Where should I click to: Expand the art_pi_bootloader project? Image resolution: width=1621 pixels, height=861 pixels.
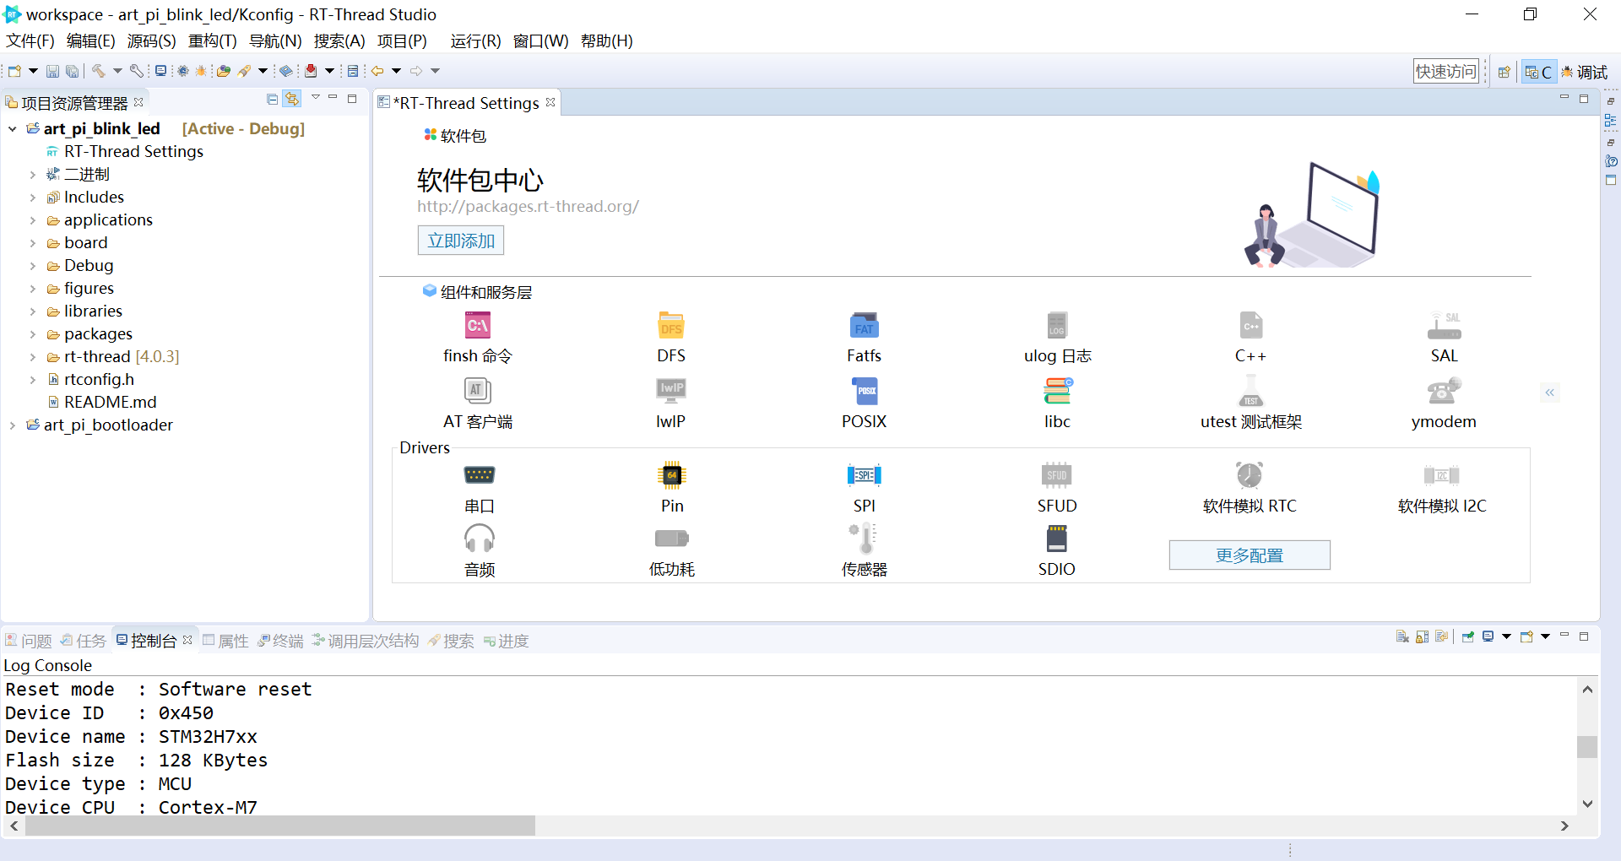13,425
